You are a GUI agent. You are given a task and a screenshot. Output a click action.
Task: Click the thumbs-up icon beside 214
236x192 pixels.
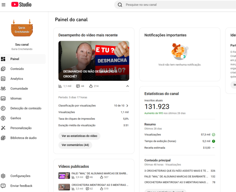click(91, 86)
